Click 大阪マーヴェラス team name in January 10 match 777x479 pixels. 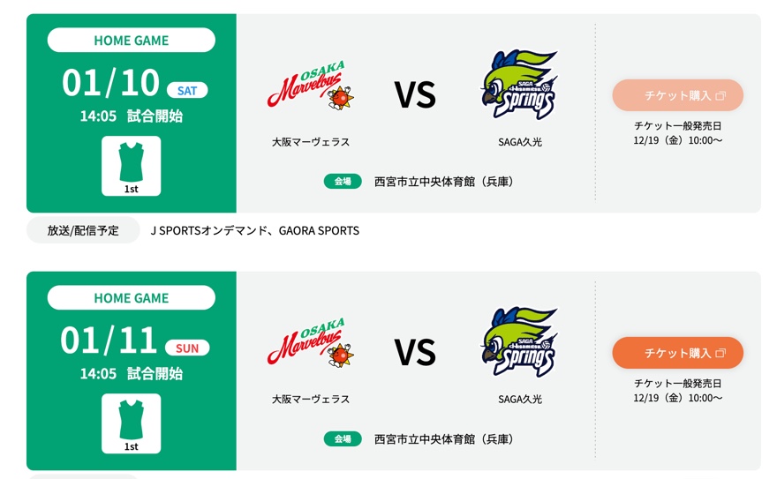(311, 142)
